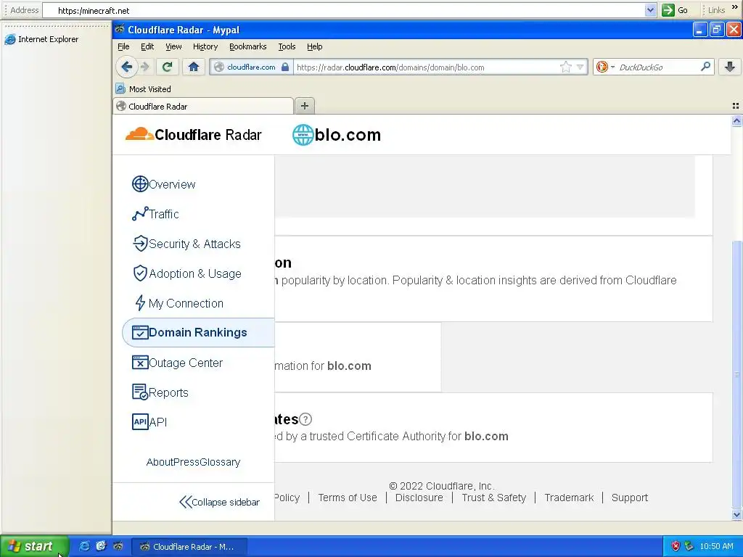Click Internet Explorer in the left pane
743x557 pixels.
(41, 39)
